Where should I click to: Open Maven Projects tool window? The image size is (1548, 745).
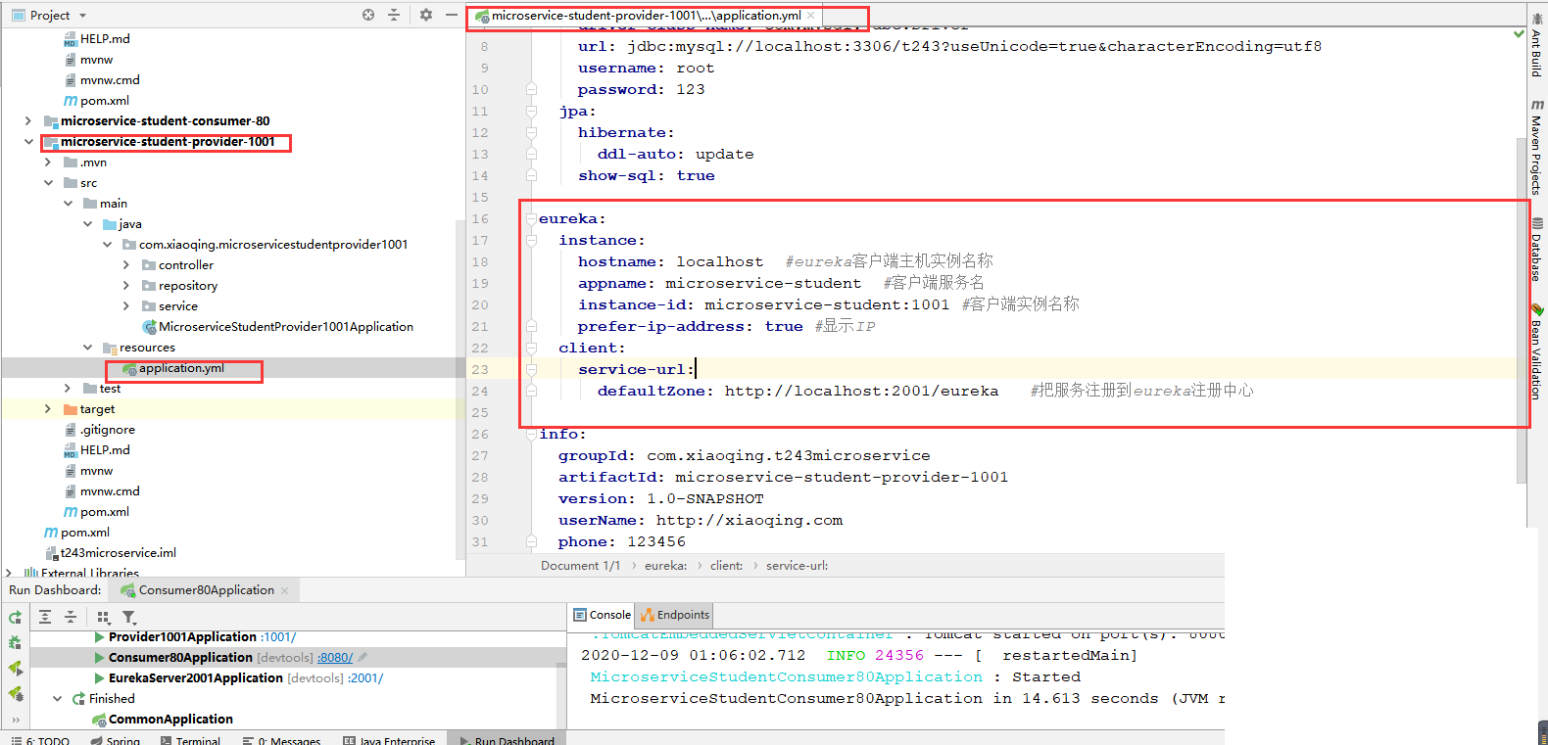click(x=1536, y=147)
